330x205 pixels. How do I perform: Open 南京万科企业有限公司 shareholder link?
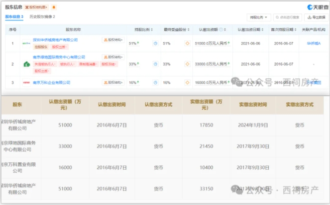click(x=52, y=83)
